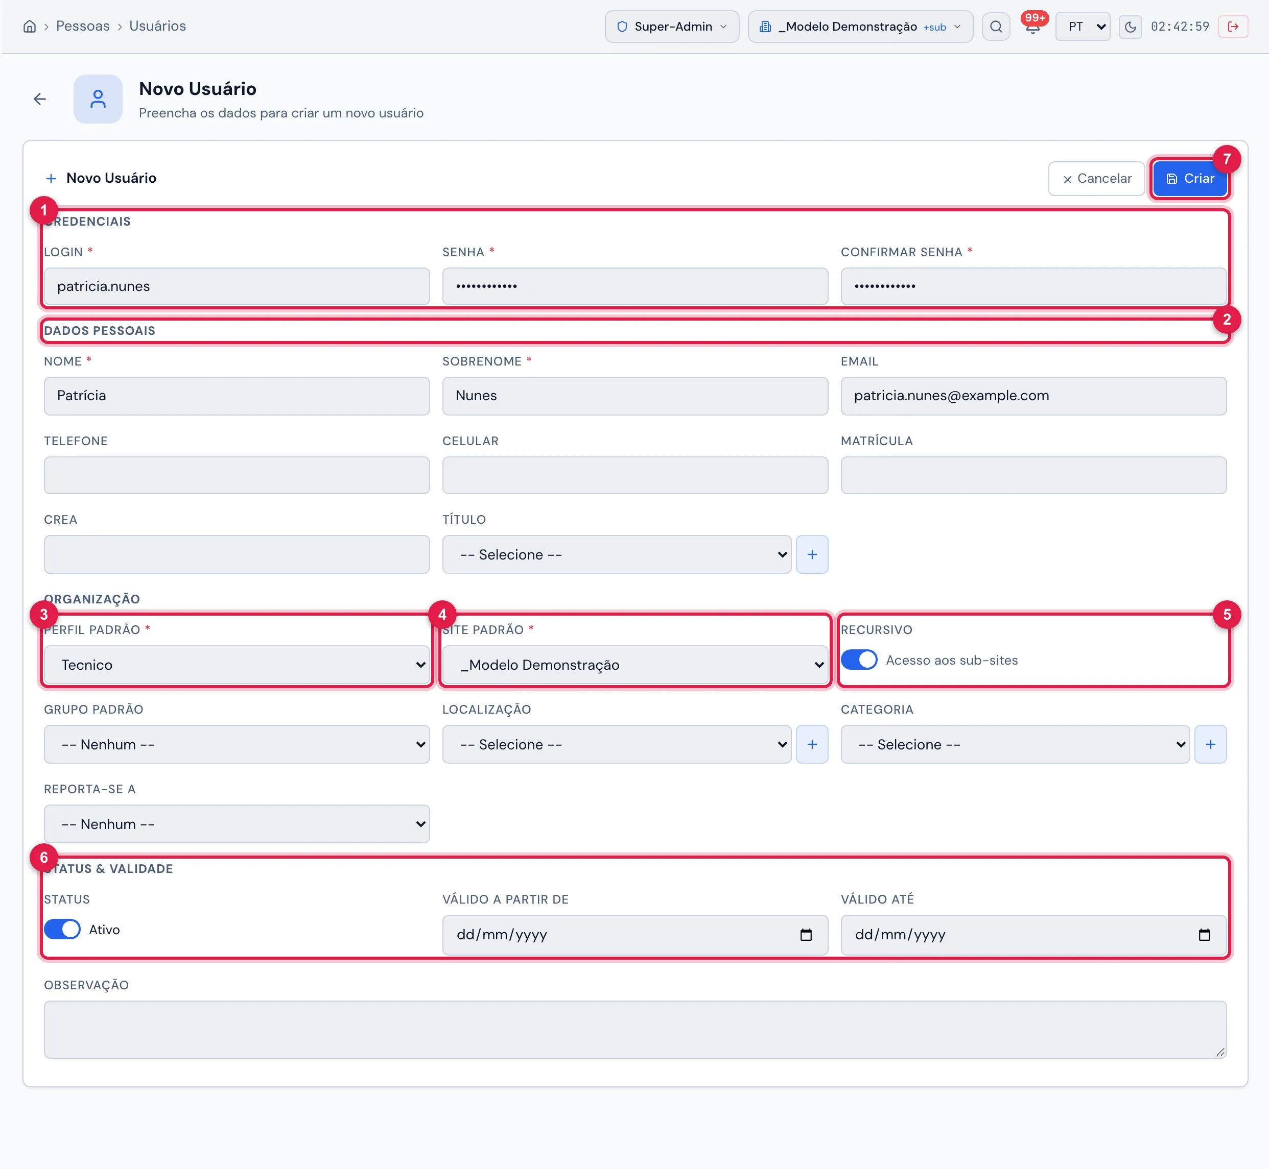1269x1169 pixels.
Task: Add new Título with plus button
Action: 812,555
